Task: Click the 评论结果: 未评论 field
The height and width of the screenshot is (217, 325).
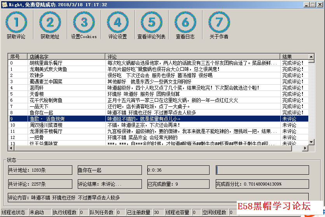Action: (x=110, y=184)
